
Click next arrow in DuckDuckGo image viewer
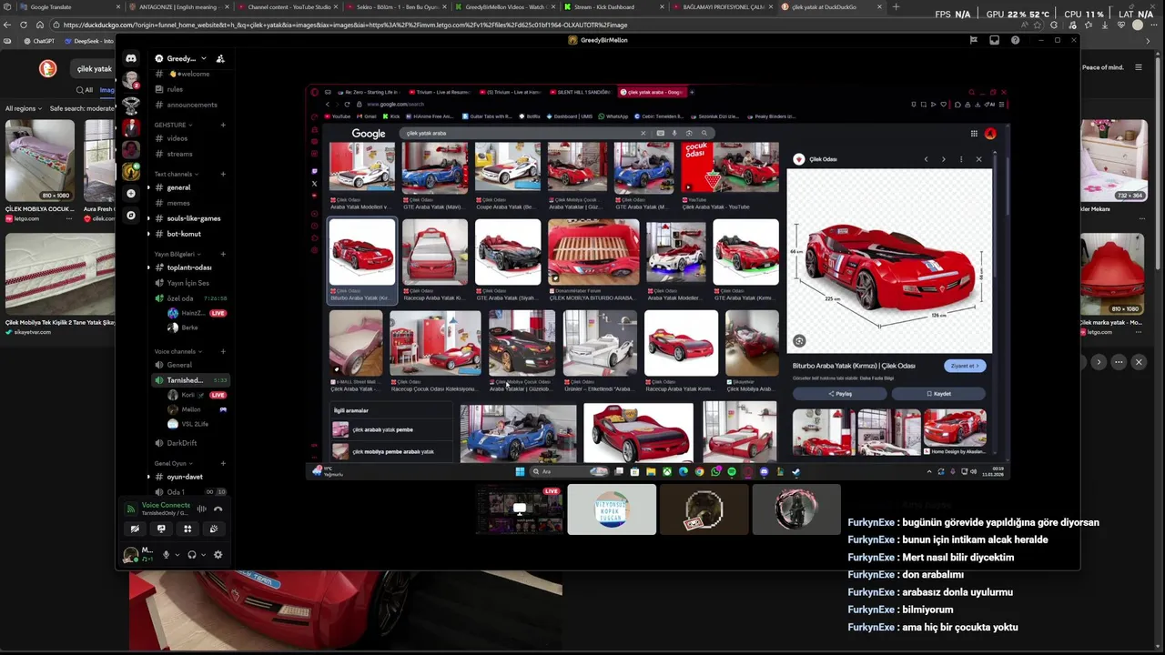pos(1099,362)
